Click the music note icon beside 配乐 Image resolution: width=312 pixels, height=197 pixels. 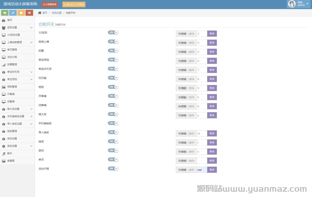(x=4, y=154)
